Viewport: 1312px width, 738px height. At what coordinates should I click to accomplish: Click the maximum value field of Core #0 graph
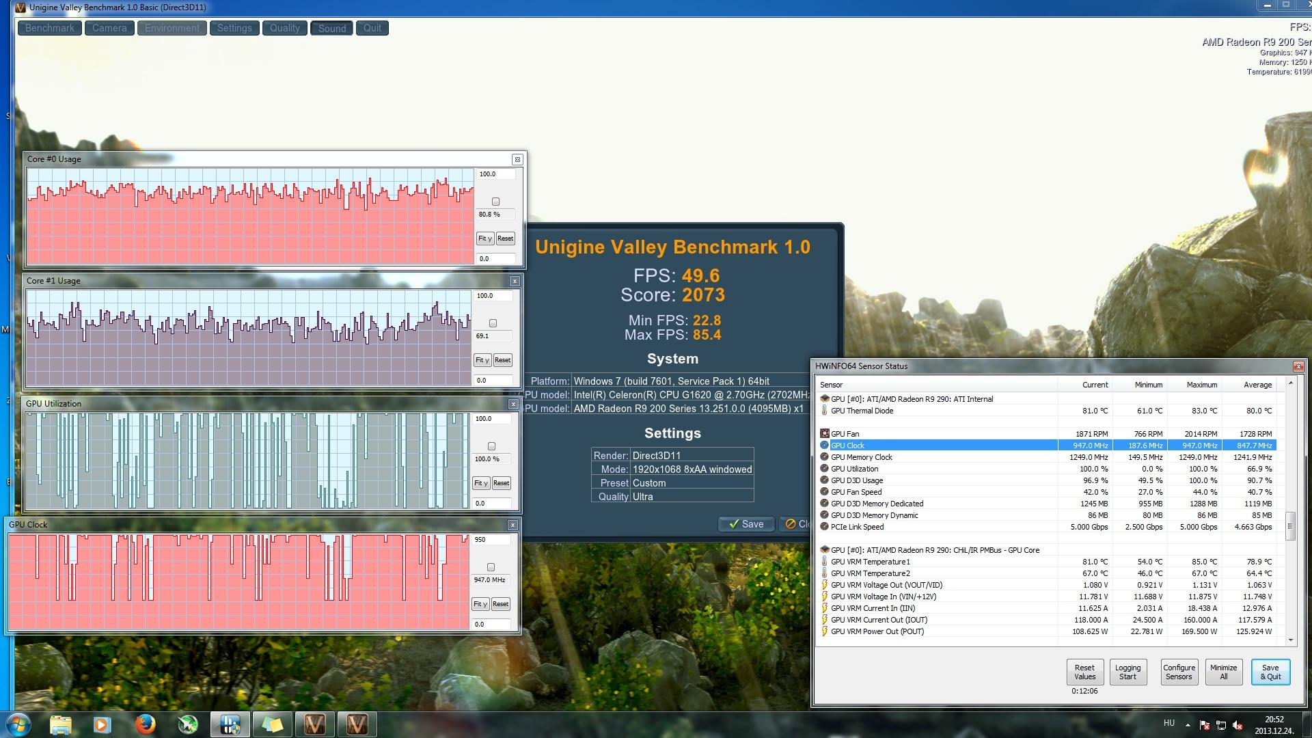tap(496, 174)
